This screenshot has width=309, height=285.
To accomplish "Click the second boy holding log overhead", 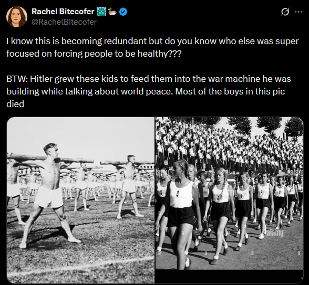I will (129, 187).
